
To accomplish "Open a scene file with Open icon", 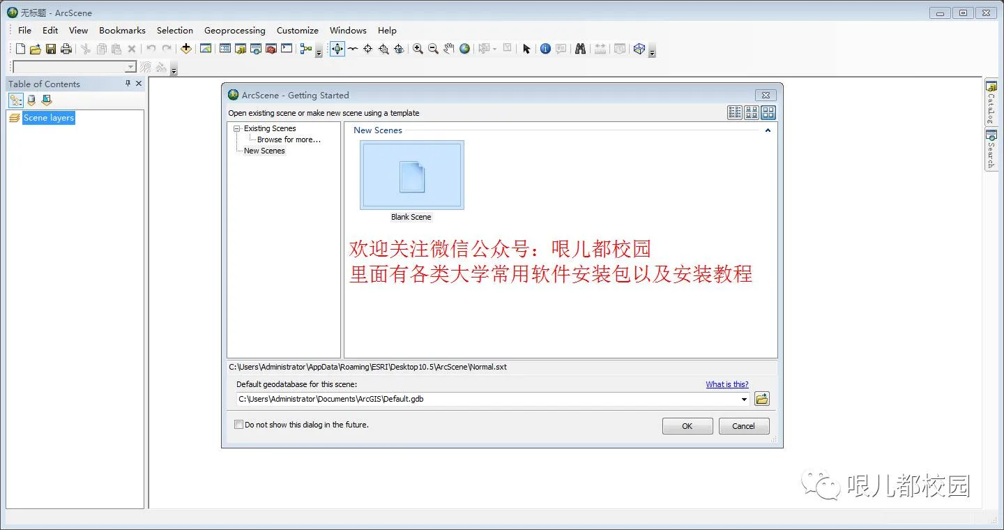I will [35, 49].
